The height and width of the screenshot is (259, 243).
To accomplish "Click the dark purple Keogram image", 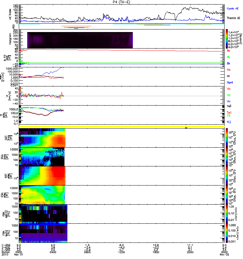I will click(x=80, y=40).
